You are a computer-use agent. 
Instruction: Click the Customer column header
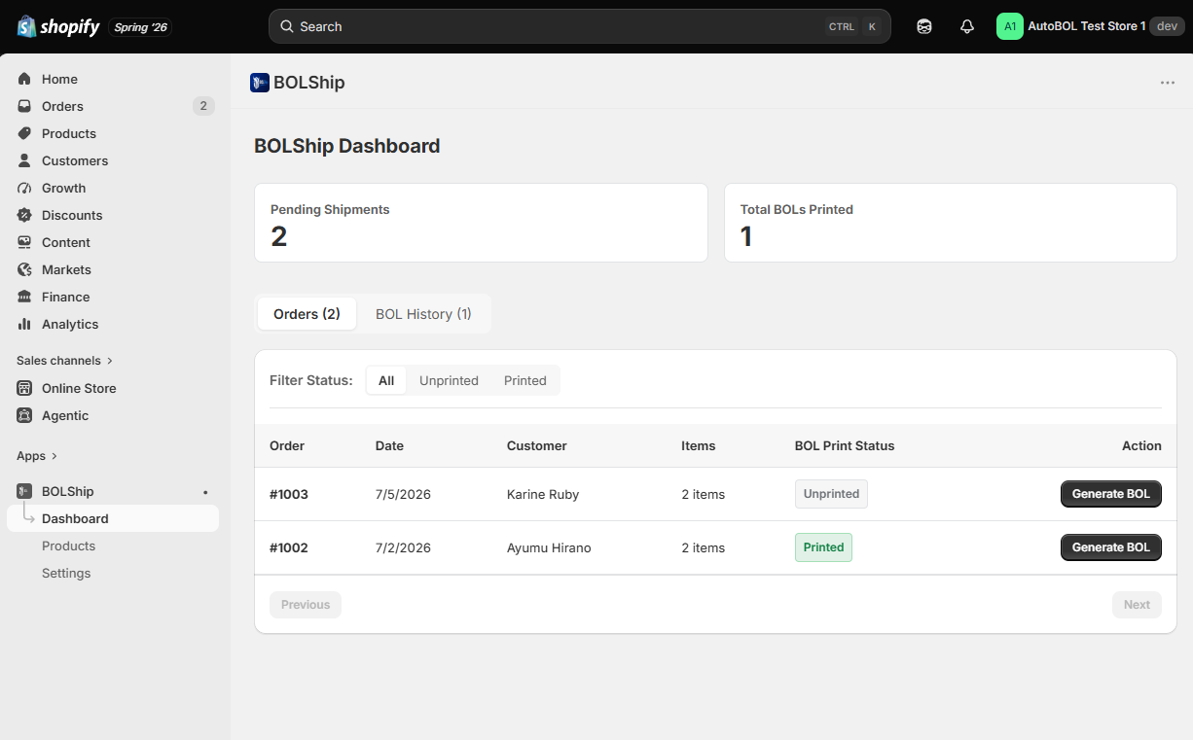(x=537, y=445)
